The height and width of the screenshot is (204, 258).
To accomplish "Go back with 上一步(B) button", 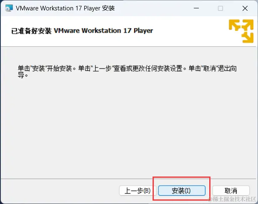I will (138, 191).
